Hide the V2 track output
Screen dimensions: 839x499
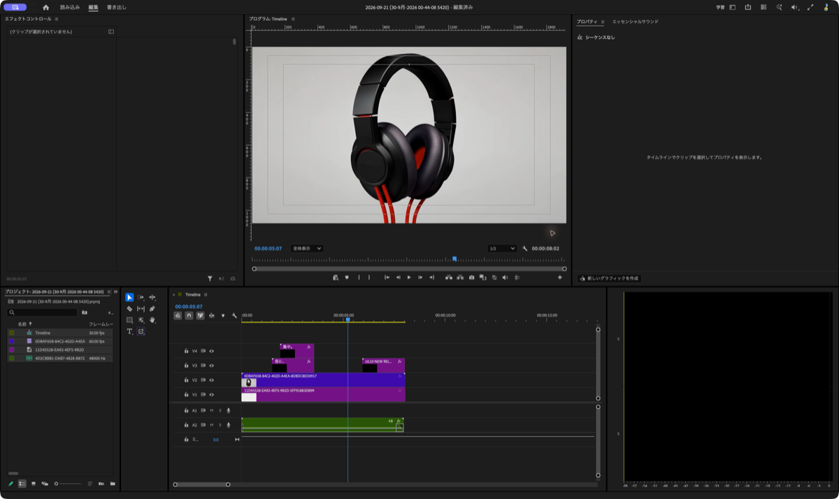211,380
